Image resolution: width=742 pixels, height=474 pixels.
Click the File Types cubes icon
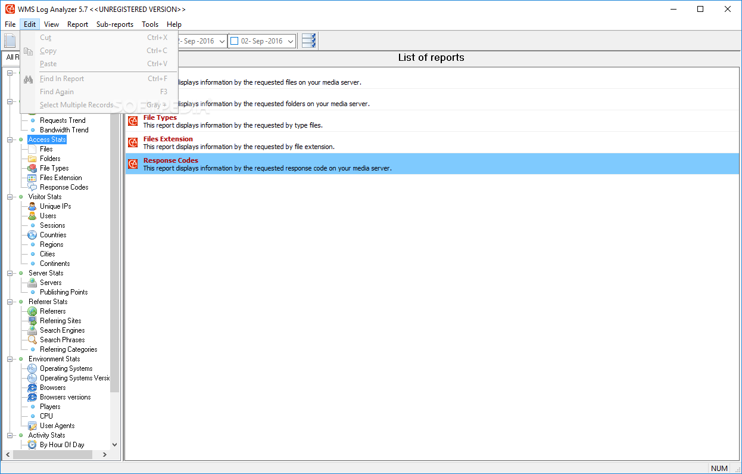coord(32,168)
